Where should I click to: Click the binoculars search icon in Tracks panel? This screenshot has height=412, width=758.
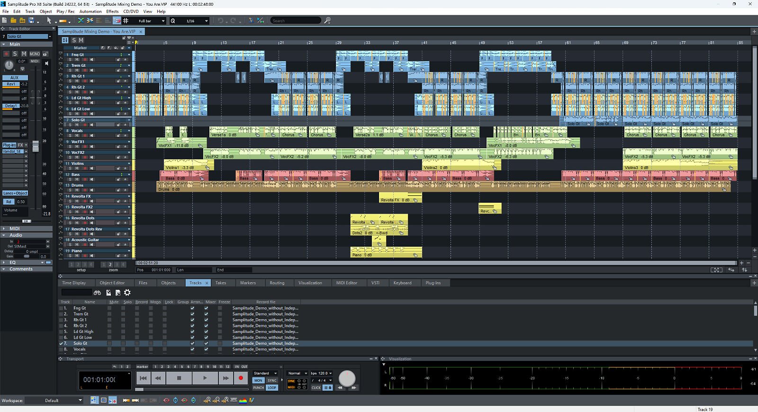click(97, 293)
